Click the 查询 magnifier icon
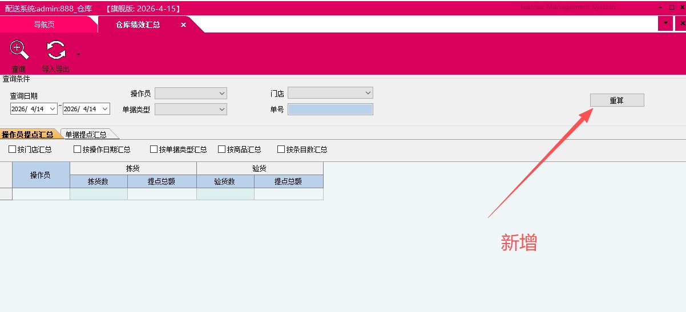The height and width of the screenshot is (312, 686). (19, 51)
